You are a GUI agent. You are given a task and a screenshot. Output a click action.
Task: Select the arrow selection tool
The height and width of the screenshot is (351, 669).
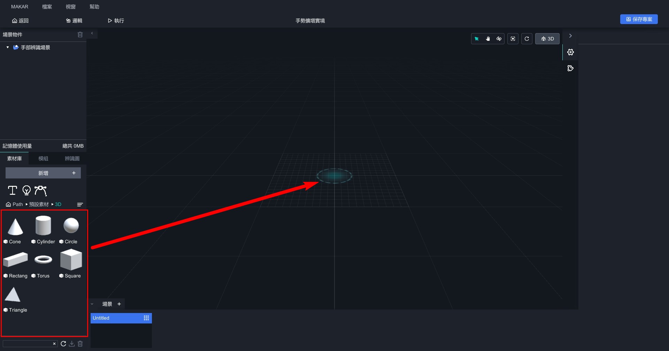(477, 39)
